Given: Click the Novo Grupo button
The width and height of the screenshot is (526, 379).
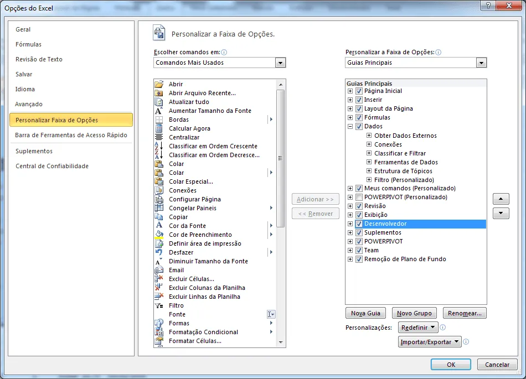Looking at the screenshot, I should coord(414,313).
